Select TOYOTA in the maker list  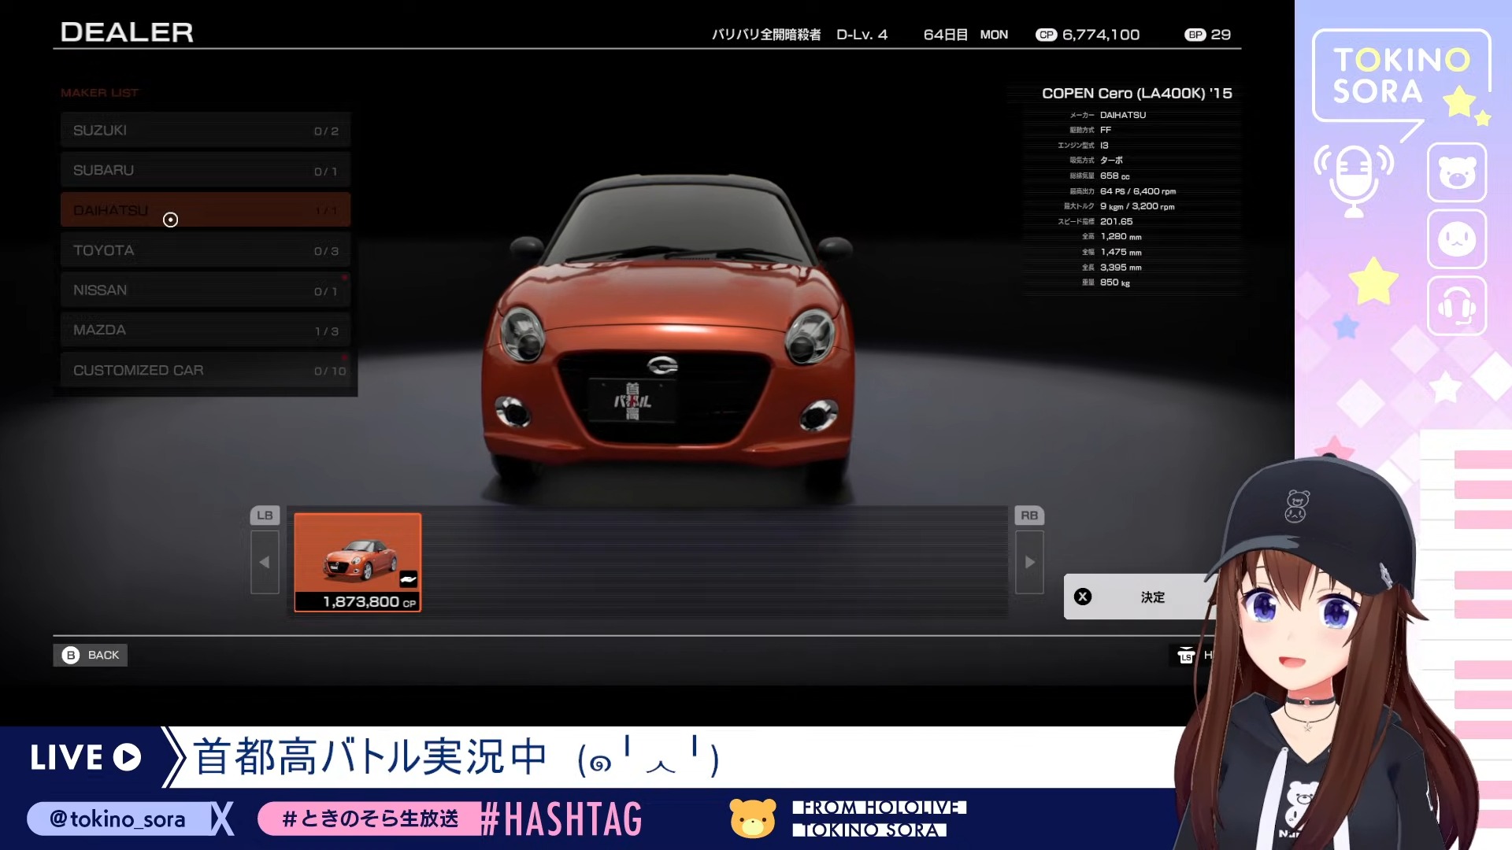click(206, 250)
